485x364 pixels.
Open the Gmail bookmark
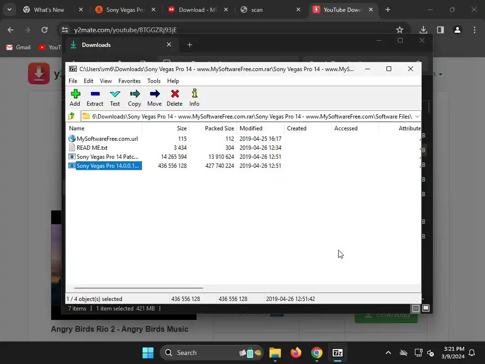click(x=18, y=47)
